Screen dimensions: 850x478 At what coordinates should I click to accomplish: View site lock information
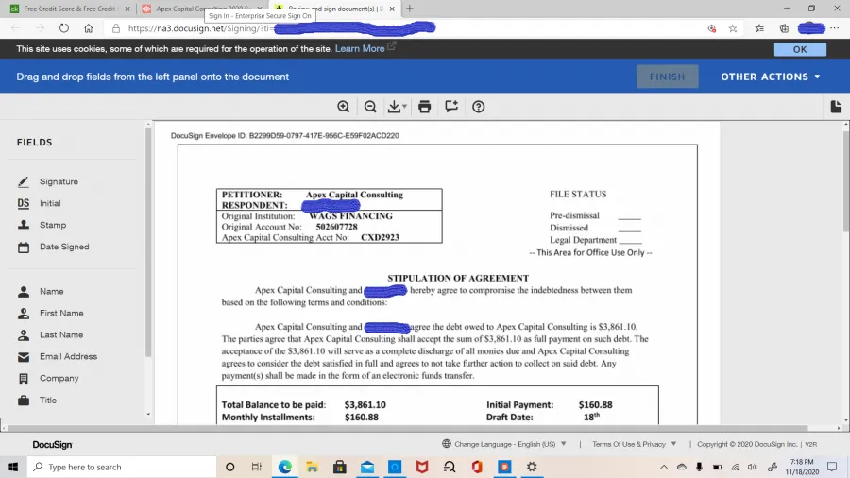[x=116, y=28]
